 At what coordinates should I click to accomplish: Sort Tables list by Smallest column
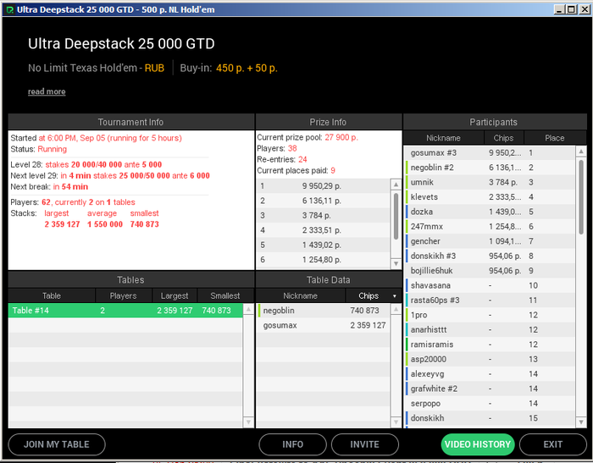tap(225, 295)
